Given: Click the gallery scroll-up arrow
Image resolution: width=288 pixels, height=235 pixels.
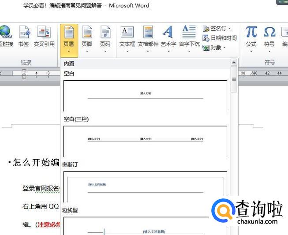Looking at the screenshot, I should tap(234, 63).
